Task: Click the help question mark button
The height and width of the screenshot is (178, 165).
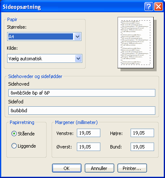Action: click(149, 6)
